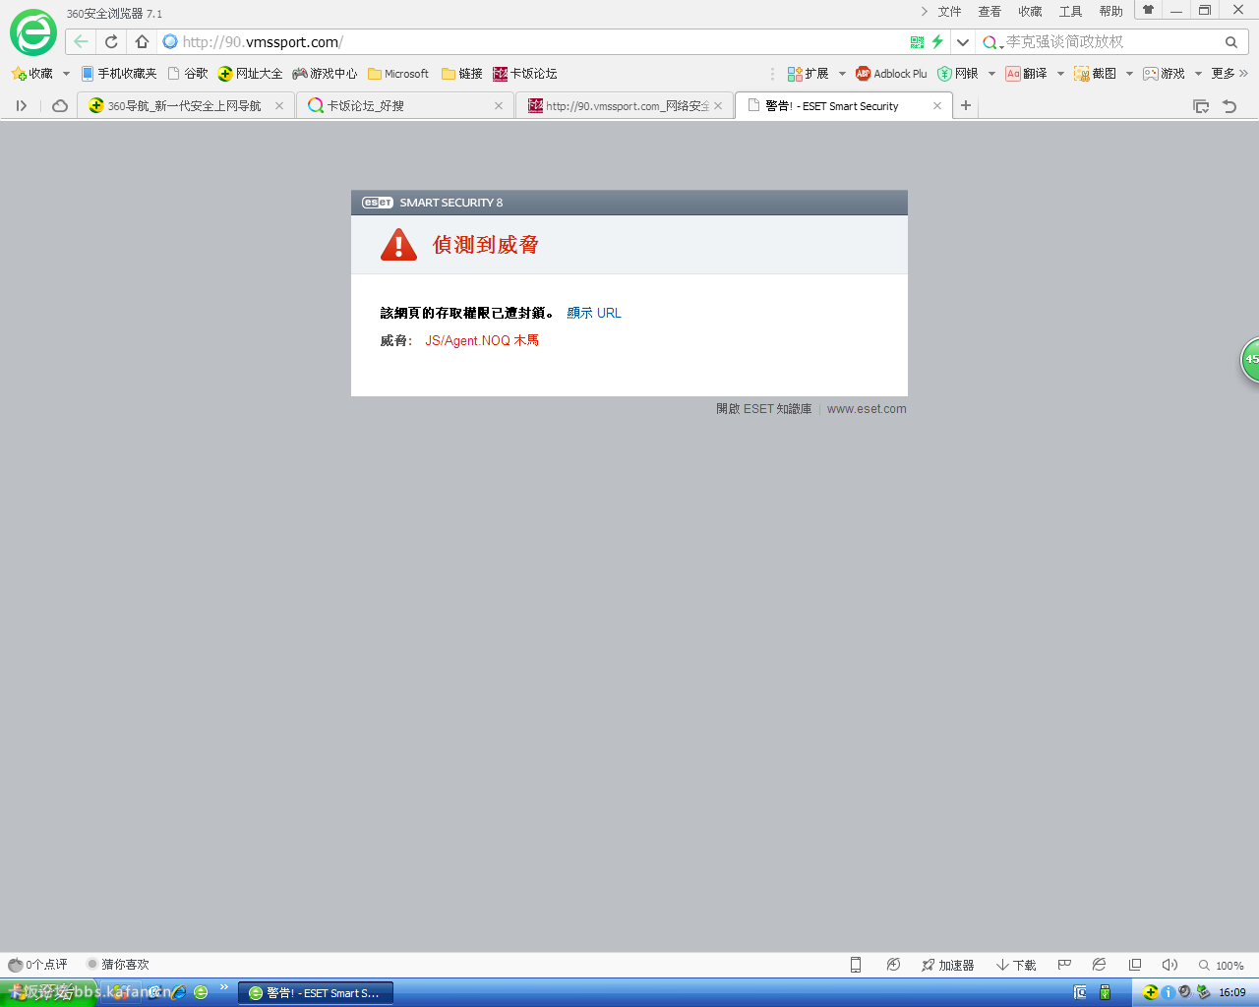Click the magnifier search button
The height and width of the screenshot is (1007, 1259).
pos(1231,41)
